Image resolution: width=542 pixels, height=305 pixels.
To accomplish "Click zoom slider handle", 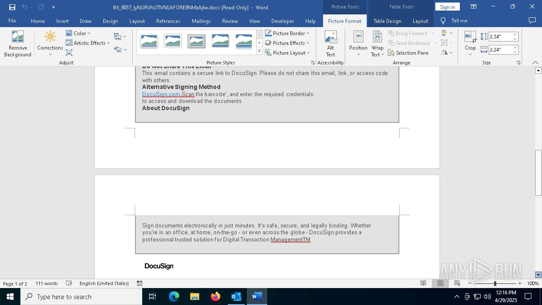I will click(x=495, y=283).
